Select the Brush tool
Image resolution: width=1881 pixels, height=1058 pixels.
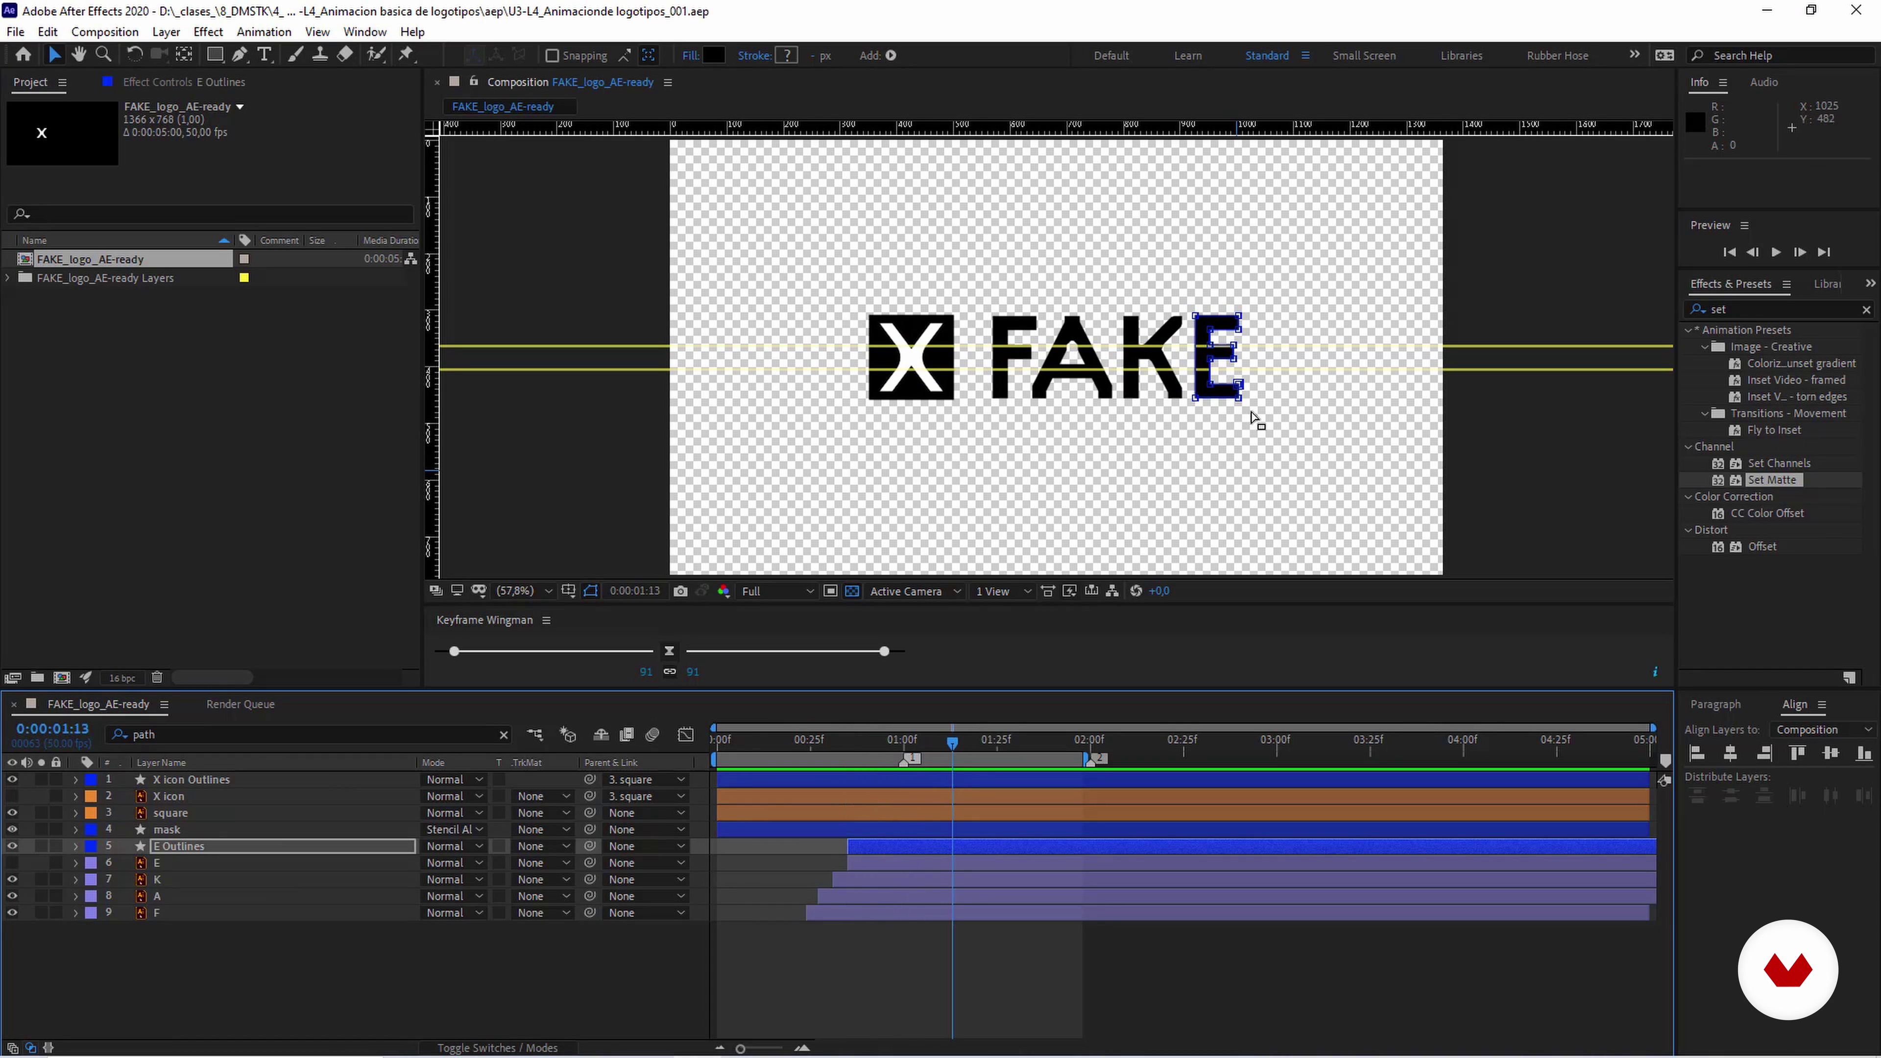(295, 55)
